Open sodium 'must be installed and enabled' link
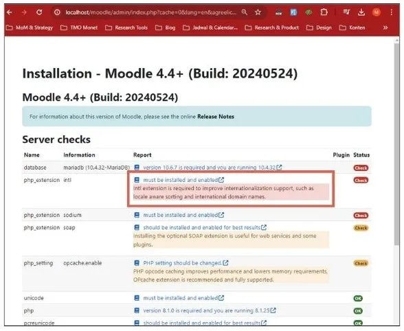Viewport: 404px width, 331px height. [x=183, y=215]
